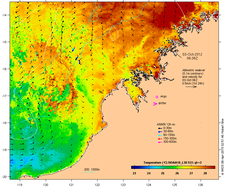Click the 'ANMN 12h av.' heading
The image size is (226, 187).
[x=166, y=124]
